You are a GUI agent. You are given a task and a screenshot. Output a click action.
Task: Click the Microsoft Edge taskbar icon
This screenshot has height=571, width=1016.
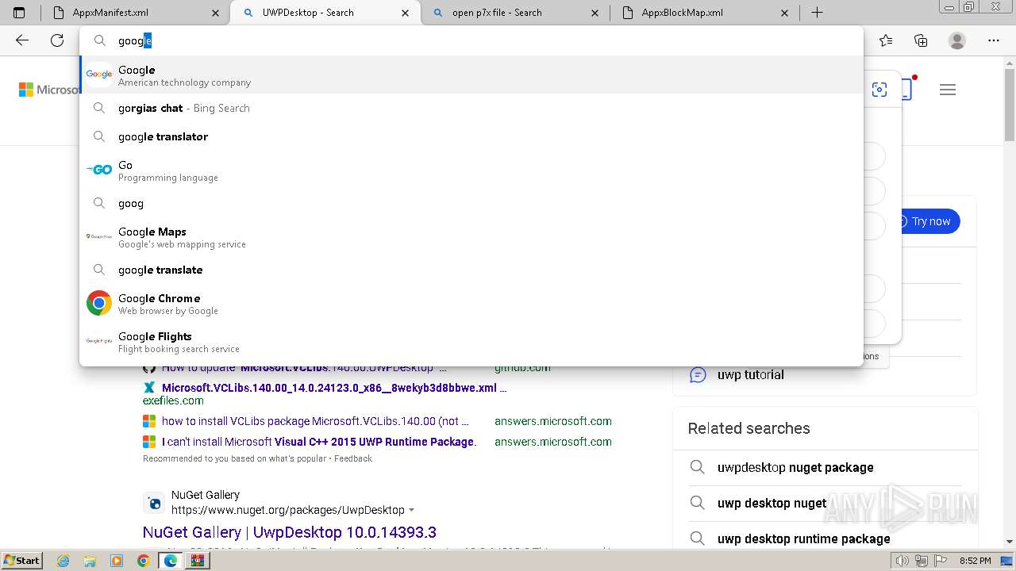click(170, 561)
